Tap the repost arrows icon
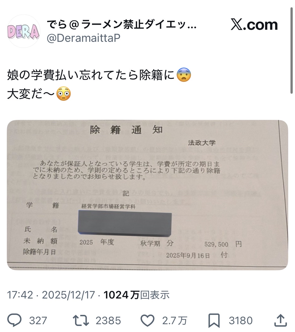This screenshot has height=332, width=295. click(x=81, y=320)
